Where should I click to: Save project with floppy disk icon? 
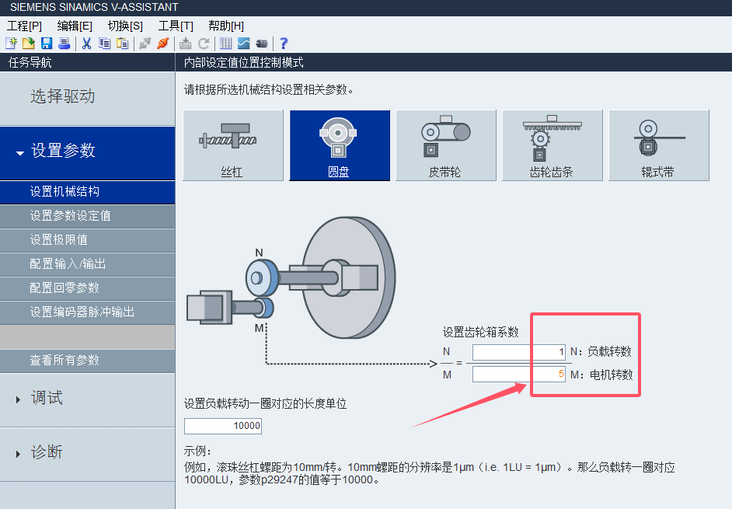click(47, 44)
